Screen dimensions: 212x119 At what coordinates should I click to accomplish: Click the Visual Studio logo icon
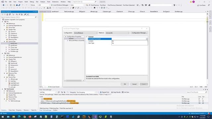click(x=2, y=2)
